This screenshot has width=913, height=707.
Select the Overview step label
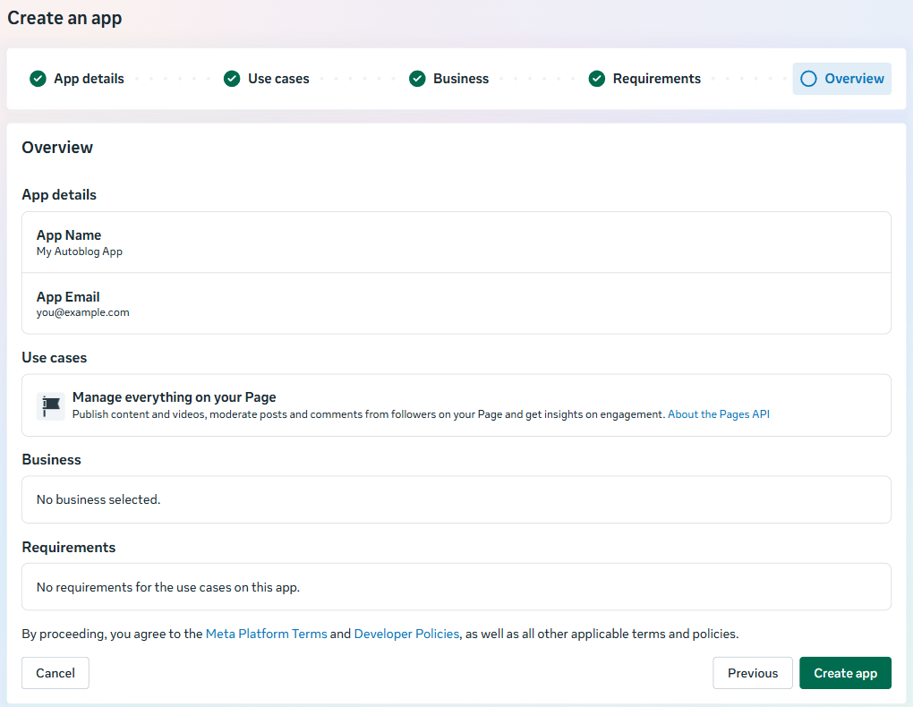(x=854, y=79)
